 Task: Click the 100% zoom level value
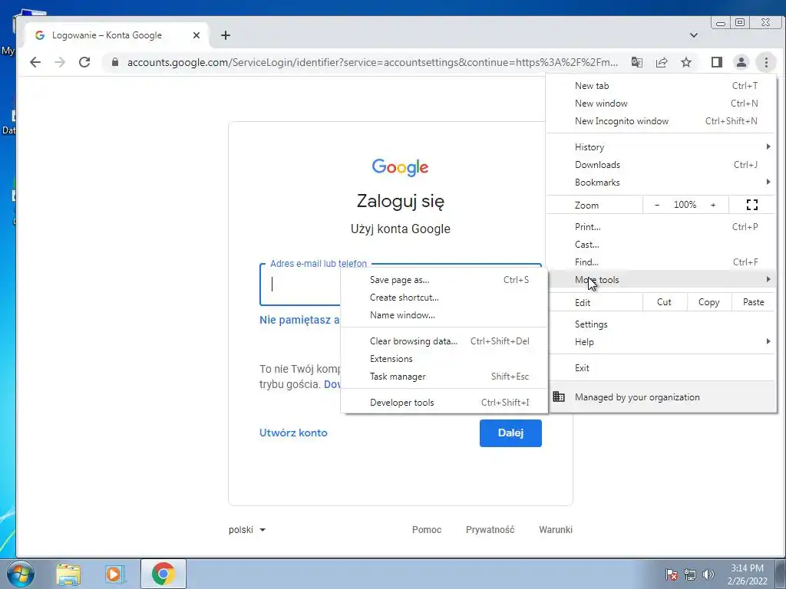(x=685, y=205)
